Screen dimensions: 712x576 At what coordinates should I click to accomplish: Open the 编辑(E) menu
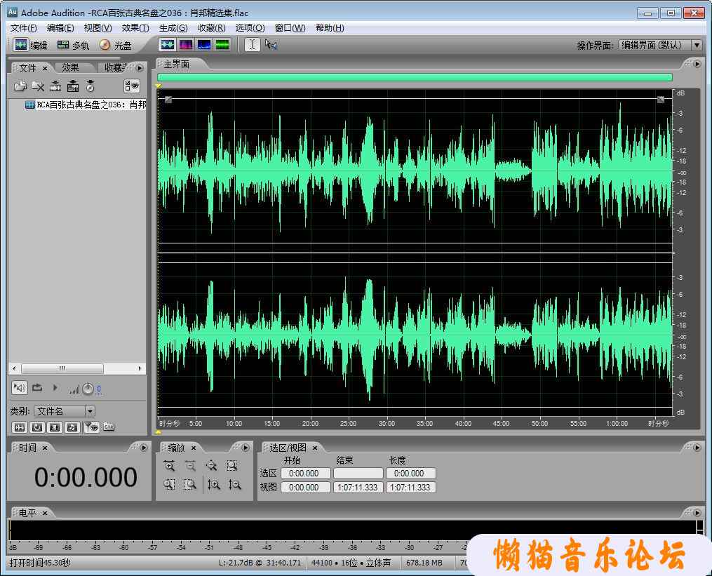point(60,27)
